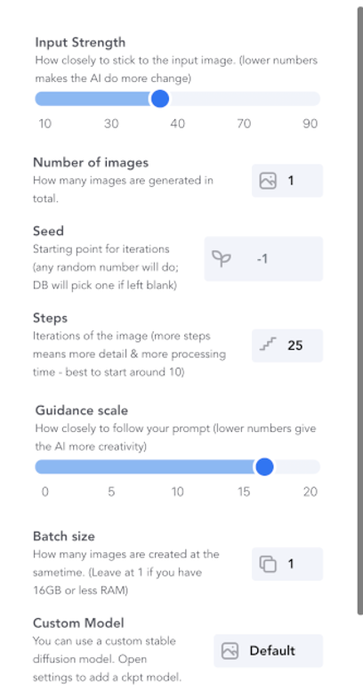This screenshot has width=363, height=700.
Task: Click the Batch size value 1
Action: click(x=291, y=564)
